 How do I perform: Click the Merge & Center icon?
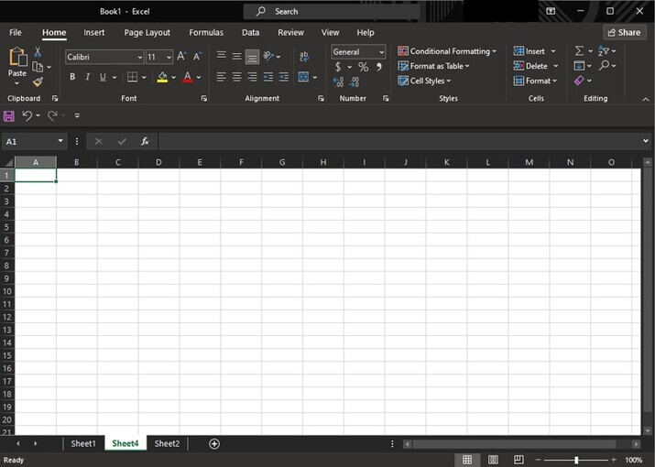pyautogui.click(x=304, y=77)
